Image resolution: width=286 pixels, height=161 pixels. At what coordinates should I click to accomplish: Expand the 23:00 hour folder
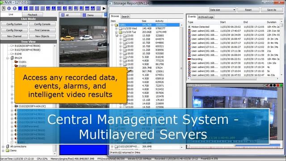click(x=121, y=36)
